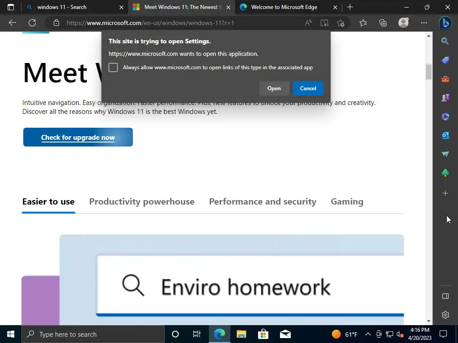Open the 61°F weather widget
The image size is (458, 343).
345,334
